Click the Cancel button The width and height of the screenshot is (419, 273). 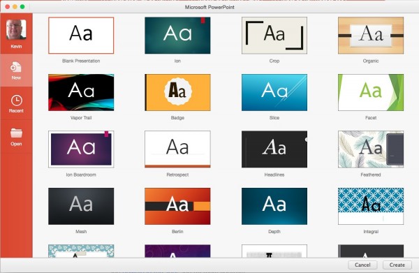coord(362,265)
